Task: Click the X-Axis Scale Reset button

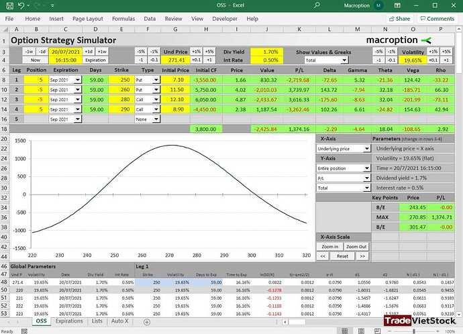Action: 342,256
